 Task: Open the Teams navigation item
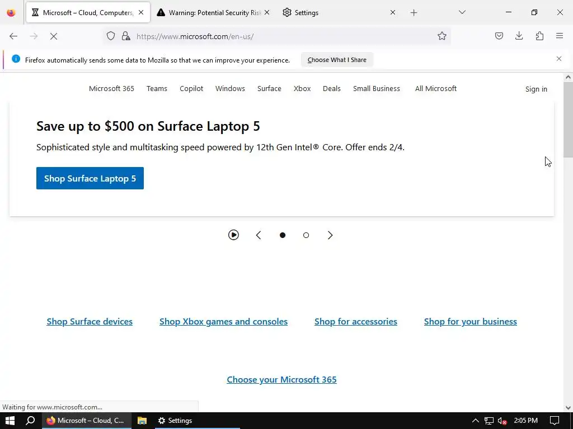157,89
